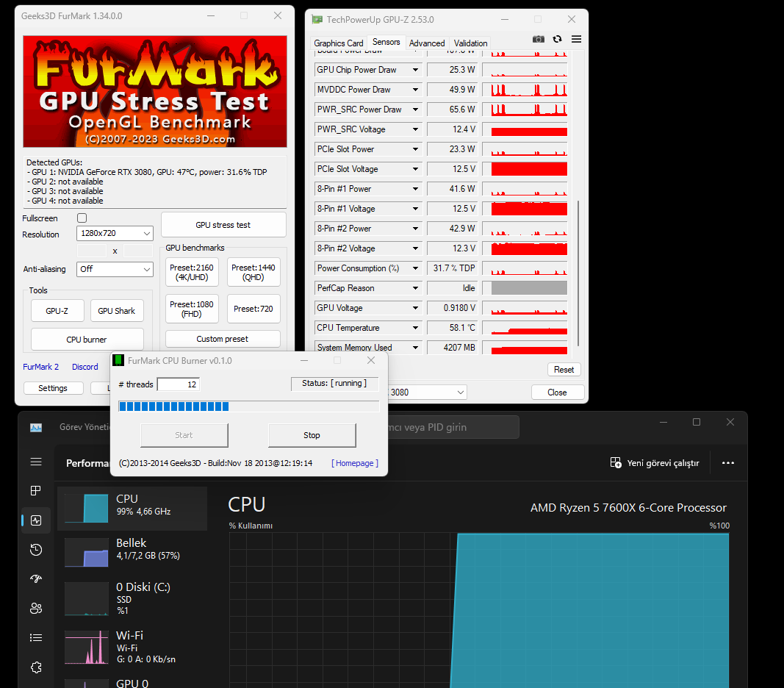Click Reset in GPU-Z sensors
The height and width of the screenshot is (688, 784).
point(564,369)
